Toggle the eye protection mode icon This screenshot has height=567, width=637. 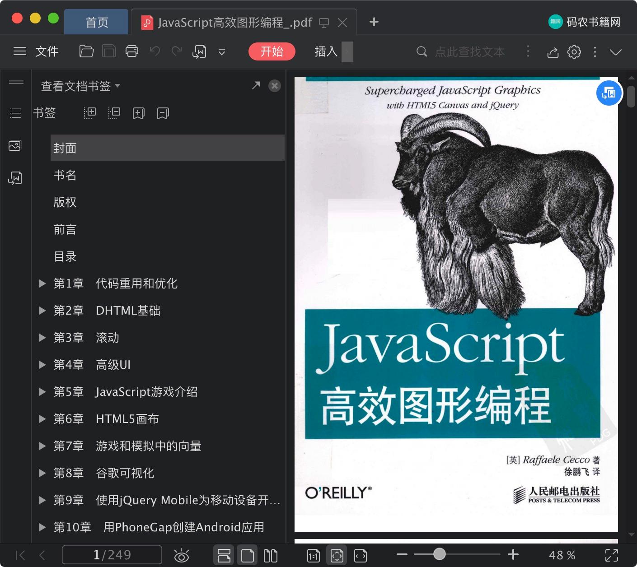tap(182, 556)
